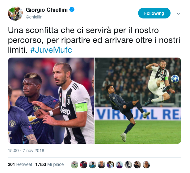The height and width of the screenshot is (173, 190).
Task: Open the fifth liker avatar with purple
Action: (x=110, y=165)
